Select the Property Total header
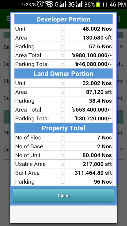This screenshot has height=226, width=127. pyautogui.click(x=63, y=128)
